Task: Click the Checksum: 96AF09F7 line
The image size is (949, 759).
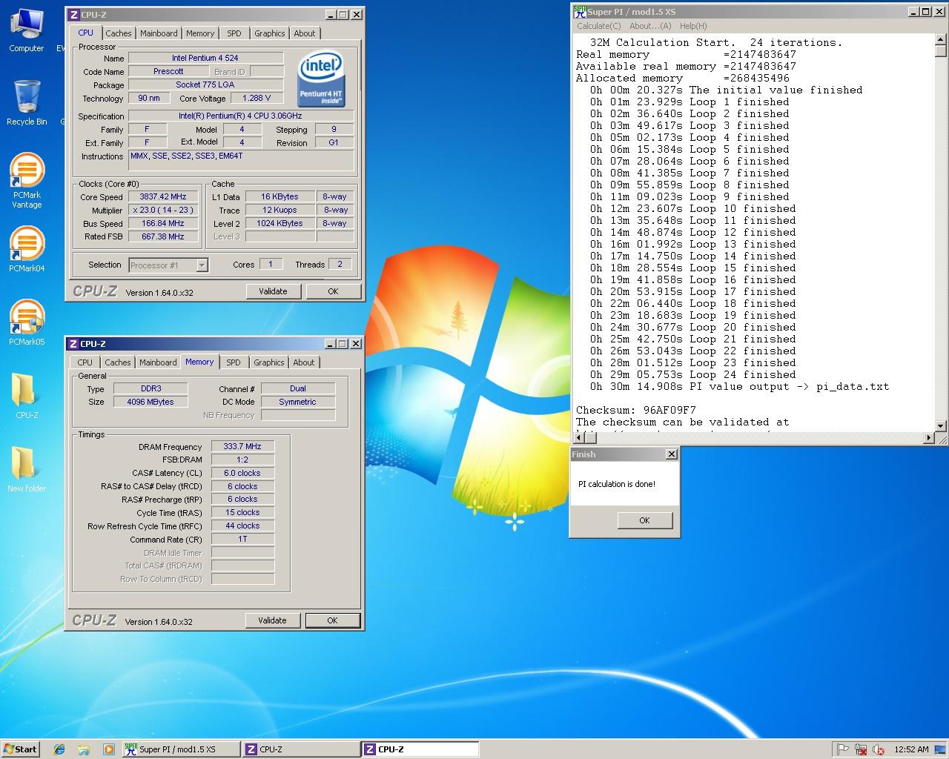Action: (636, 410)
